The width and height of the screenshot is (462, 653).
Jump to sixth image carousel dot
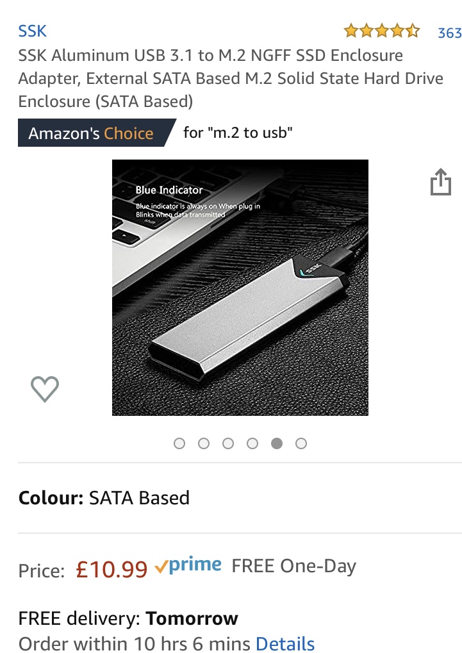301,443
